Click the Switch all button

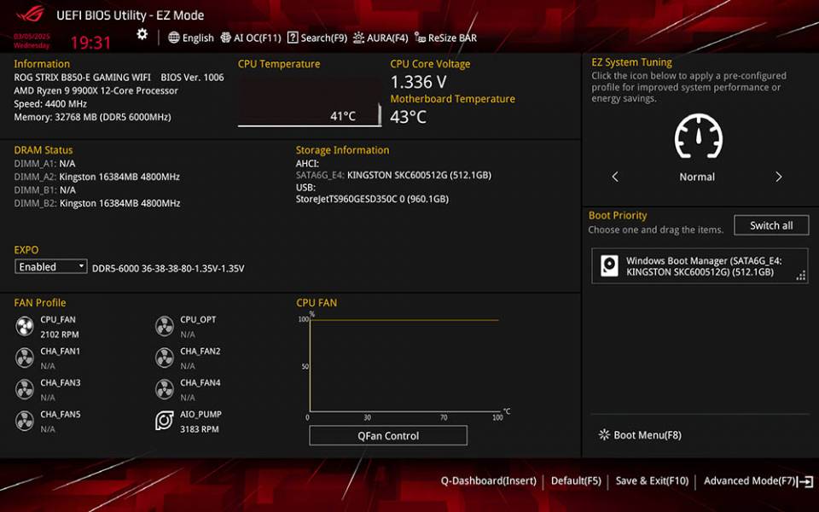pyautogui.click(x=771, y=225)
